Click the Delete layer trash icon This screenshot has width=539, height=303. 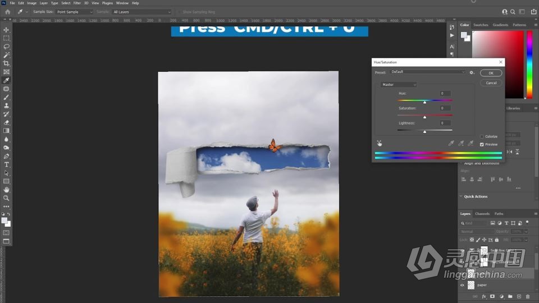click(528, 296)
